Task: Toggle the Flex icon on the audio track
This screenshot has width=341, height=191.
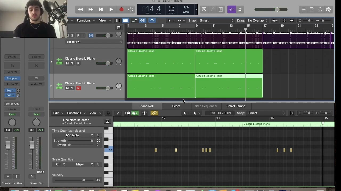Action: 91,36
